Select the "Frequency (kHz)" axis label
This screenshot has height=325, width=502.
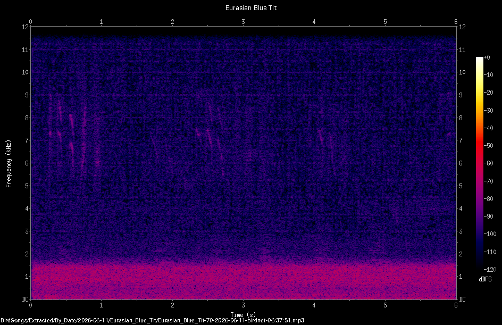coord(9,164)
